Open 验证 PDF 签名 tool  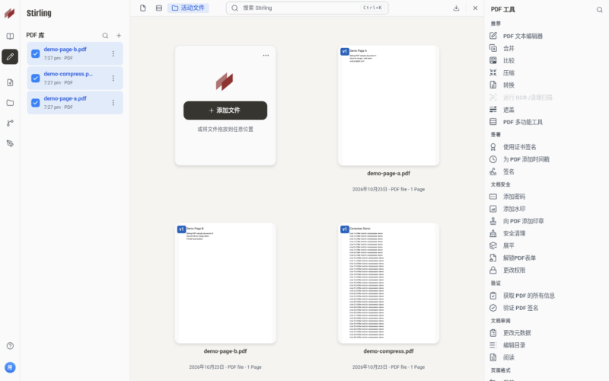(x=521, y=308)
